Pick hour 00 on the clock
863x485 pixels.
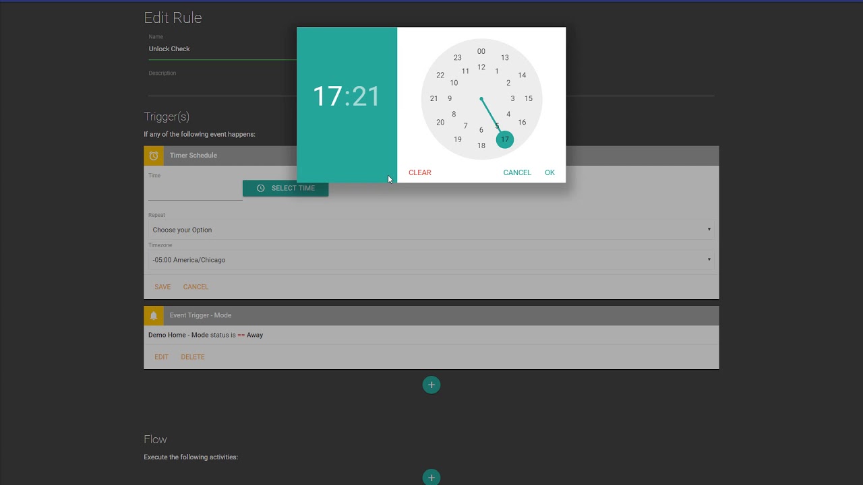point(481,51)
